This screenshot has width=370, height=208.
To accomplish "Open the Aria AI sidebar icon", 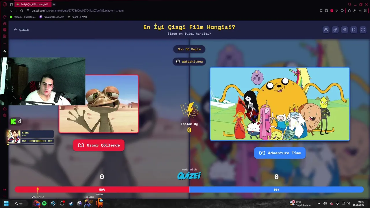I will pos(5,51).
